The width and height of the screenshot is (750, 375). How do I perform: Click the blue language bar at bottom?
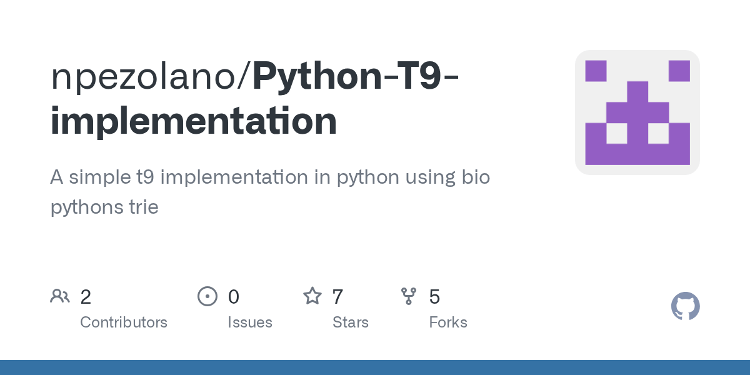point(375,367)
